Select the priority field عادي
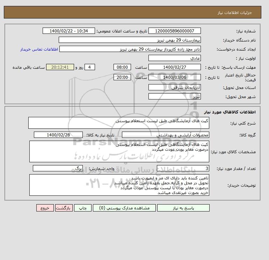The image size is (269, 260). click(174, 58)
